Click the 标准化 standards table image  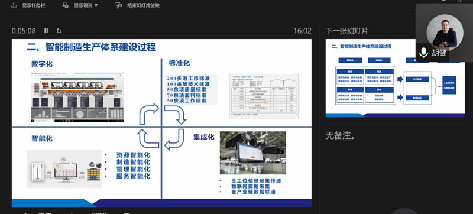click(264, 96)
